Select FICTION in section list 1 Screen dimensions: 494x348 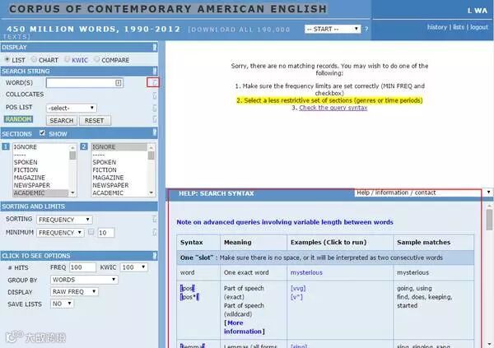tap(26, 169)
